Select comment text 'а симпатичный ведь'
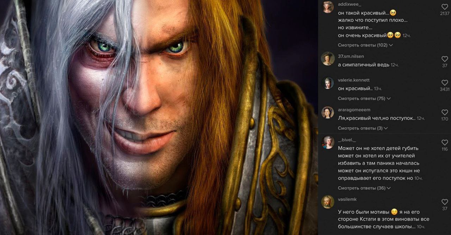451x235 pixels. coord(364,65)
